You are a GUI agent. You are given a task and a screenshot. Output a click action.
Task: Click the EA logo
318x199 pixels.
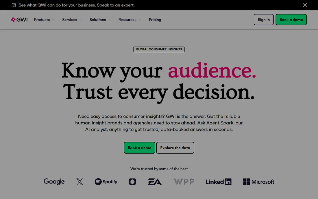155,182
